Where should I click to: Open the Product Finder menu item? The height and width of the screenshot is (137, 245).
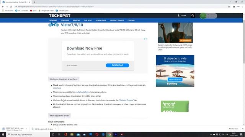[x=117, y=20]
